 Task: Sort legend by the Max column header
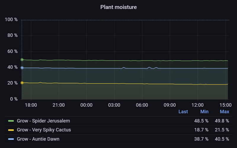(224, 112)
